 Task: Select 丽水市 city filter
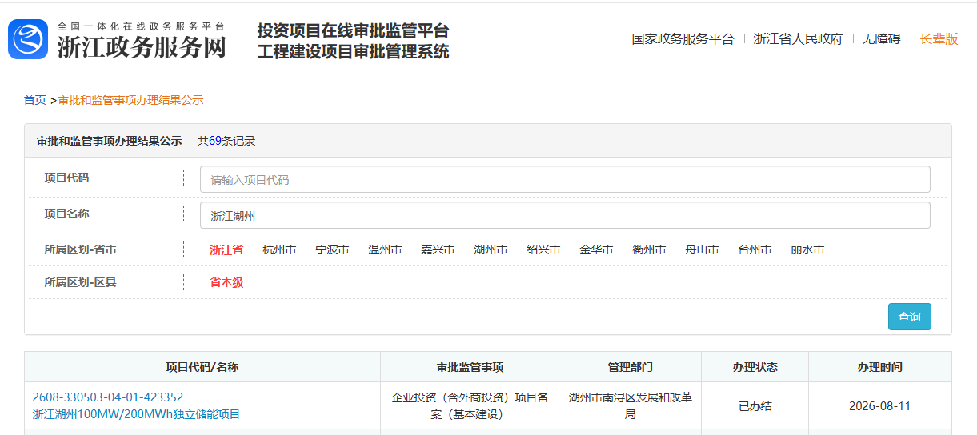(x=807, y=249)
